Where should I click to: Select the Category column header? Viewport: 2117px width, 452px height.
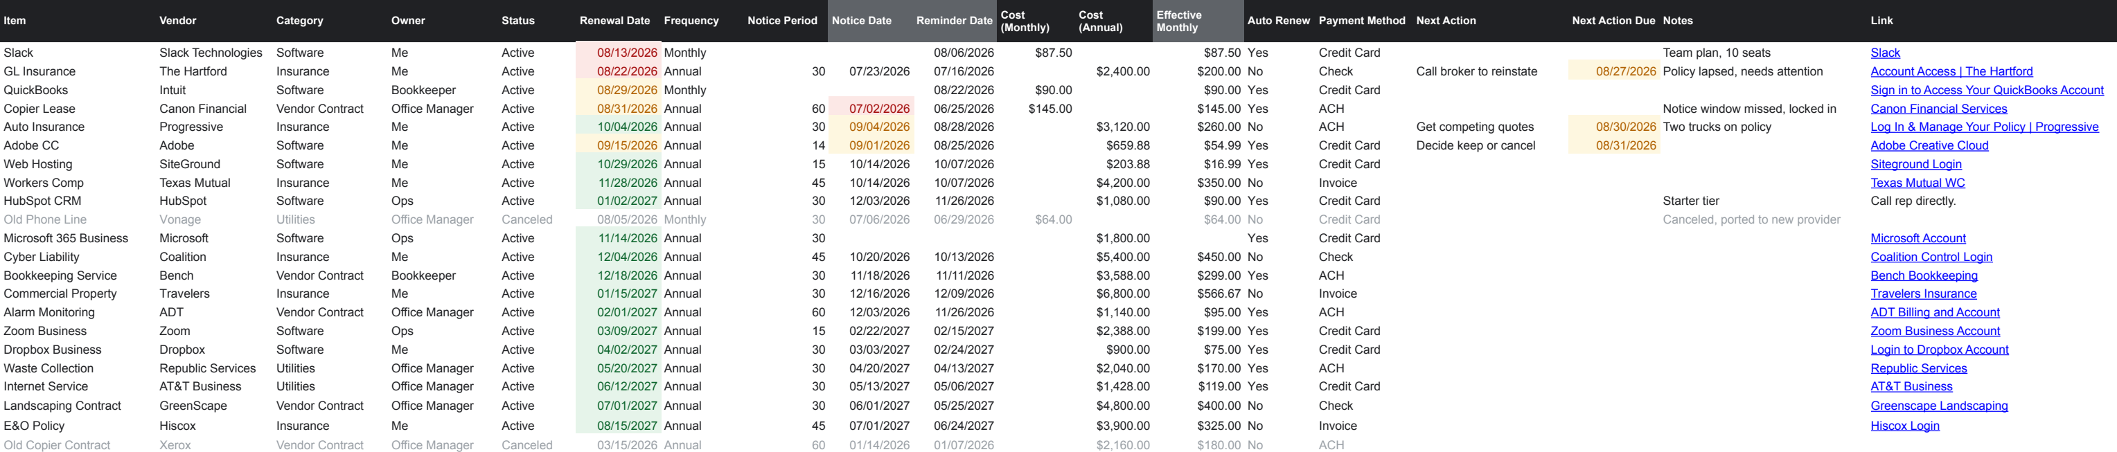(299, 21)
